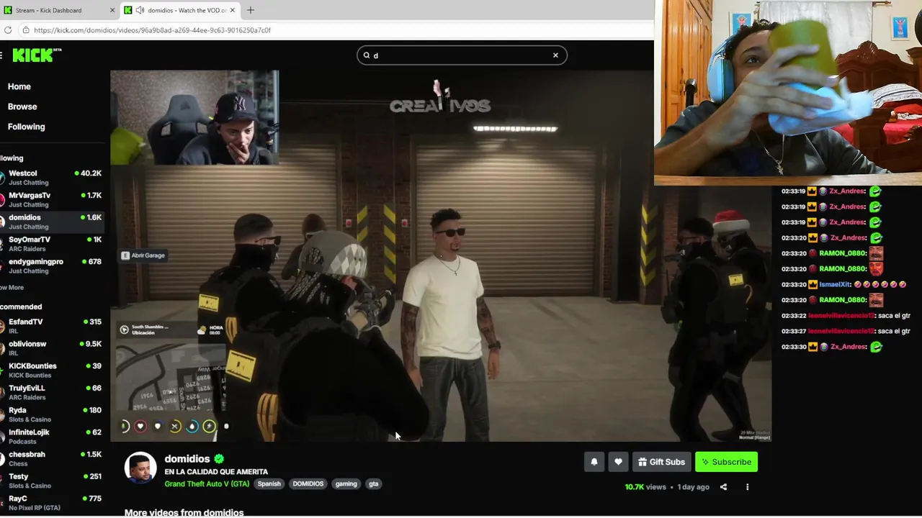
Task: Open Ryda recommended channel
Action: tap(52, 414)
